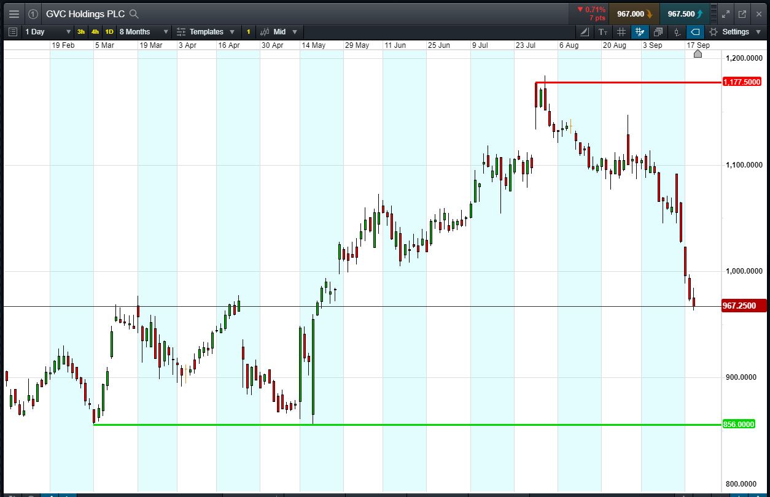Click the circled 1 chart number icon
The width and height of the screenshot is (770, 497).
[33, 14]
